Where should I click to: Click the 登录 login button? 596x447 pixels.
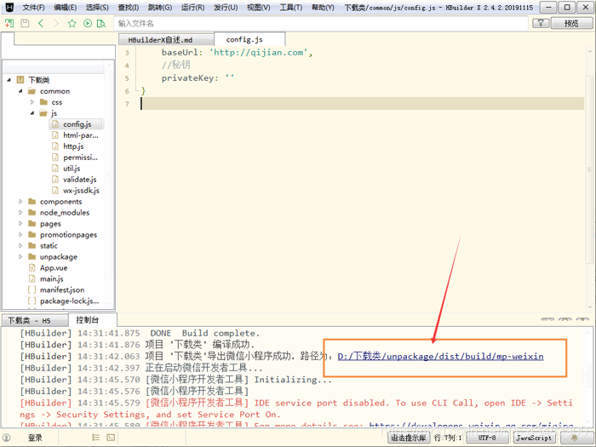[x=35, y=438]
